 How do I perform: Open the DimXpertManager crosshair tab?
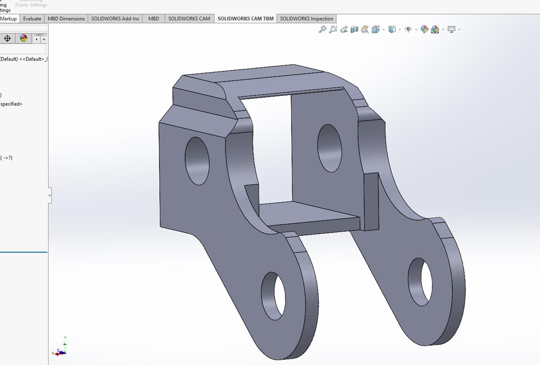[7, 39]
